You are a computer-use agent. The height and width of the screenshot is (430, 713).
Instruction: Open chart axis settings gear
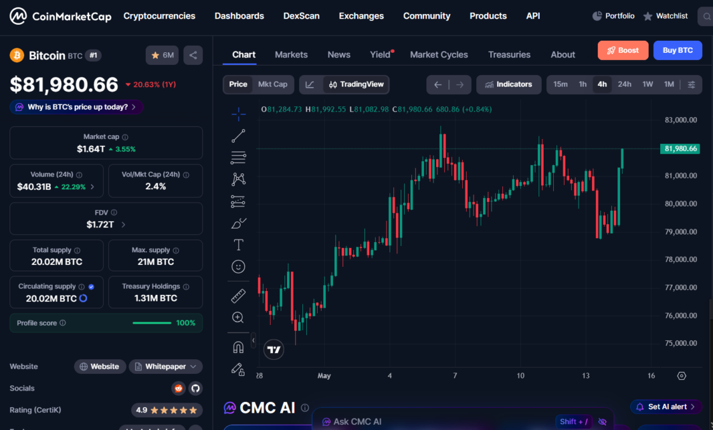pos(681,376)
